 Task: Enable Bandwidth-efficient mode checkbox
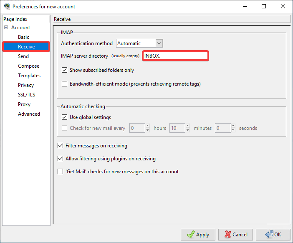point(65,84)
